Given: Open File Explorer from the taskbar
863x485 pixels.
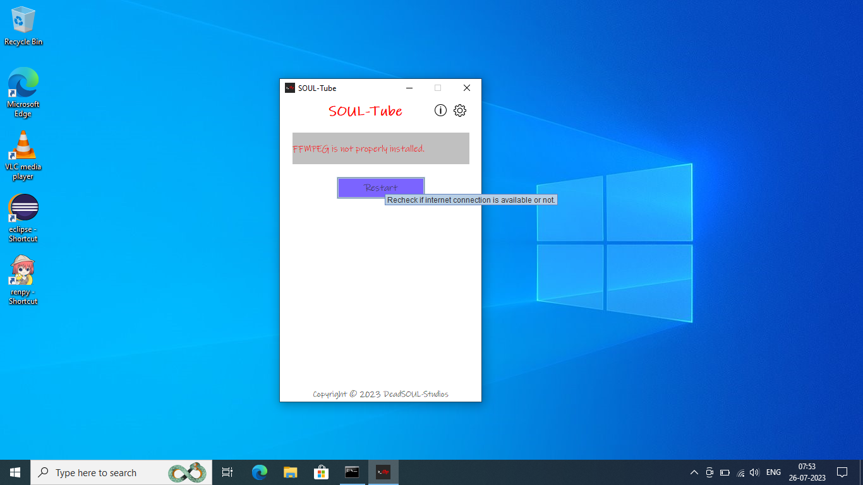Looking at the screenshot, I should (x=290, y=472).
